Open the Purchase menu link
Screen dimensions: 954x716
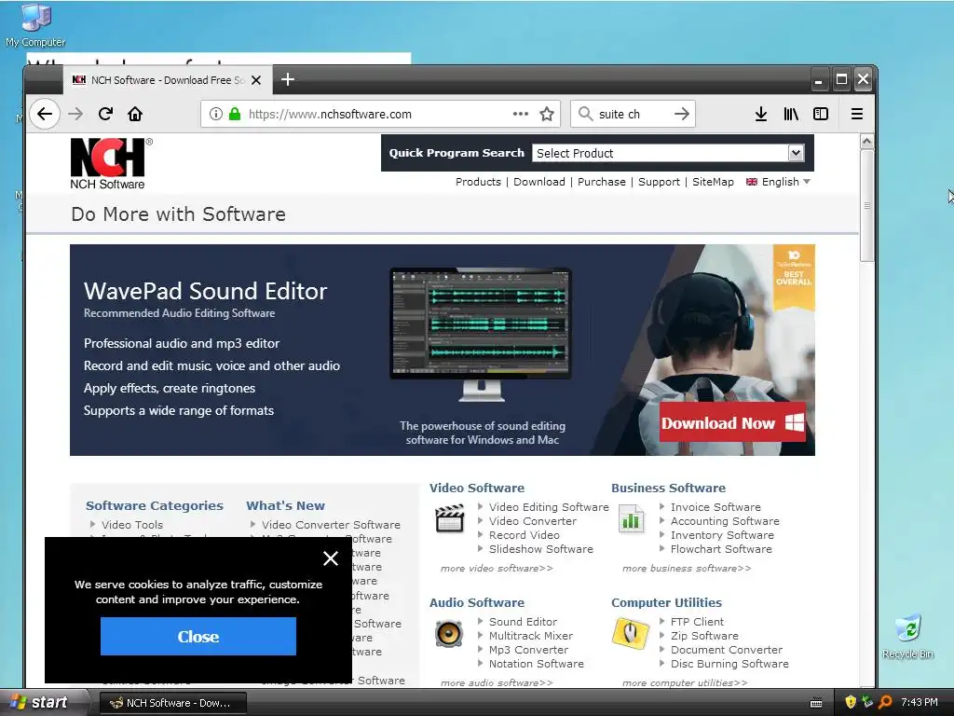tap(601, 182)
